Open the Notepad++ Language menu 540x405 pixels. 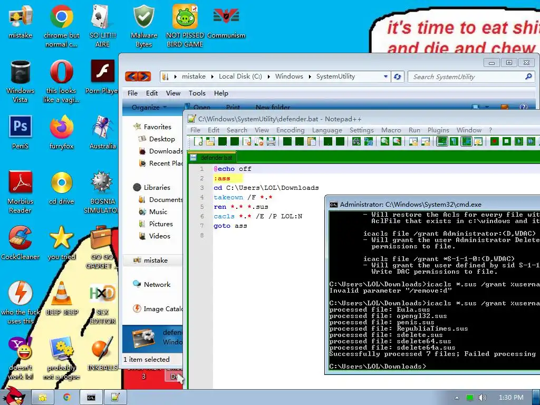[327, 130]
